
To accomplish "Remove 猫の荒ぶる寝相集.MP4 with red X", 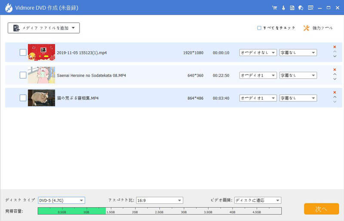I will point(335,92).
